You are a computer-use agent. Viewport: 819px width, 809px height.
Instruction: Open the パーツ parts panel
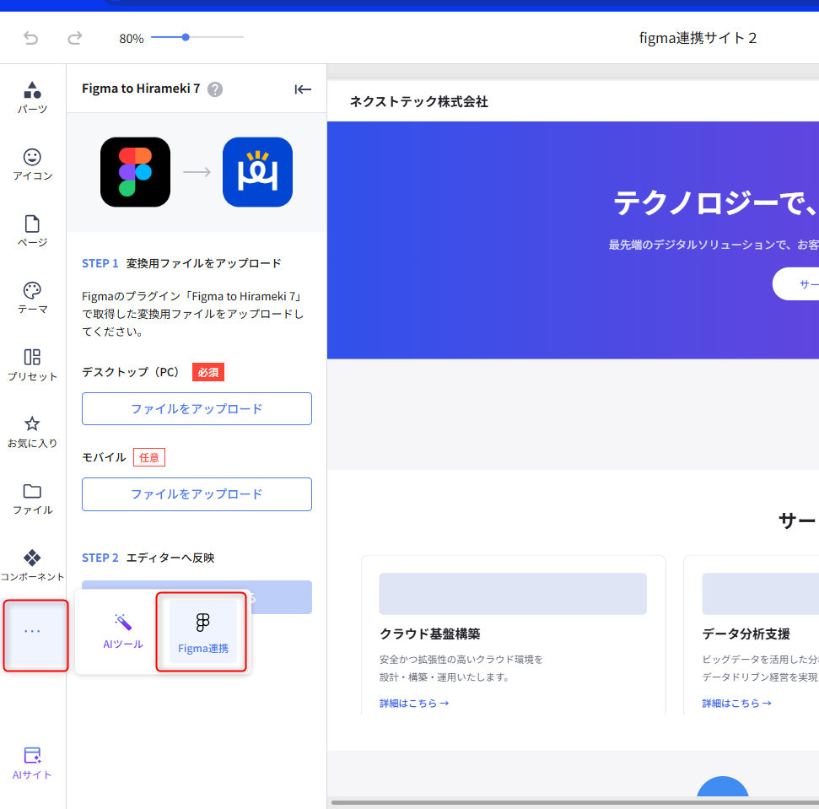coord(32,97)
